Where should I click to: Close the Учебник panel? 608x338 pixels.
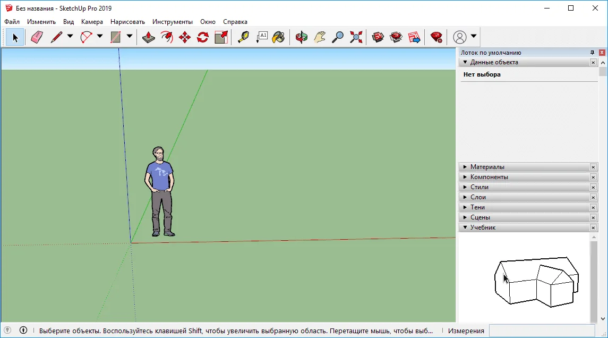(x=593, y=227)
